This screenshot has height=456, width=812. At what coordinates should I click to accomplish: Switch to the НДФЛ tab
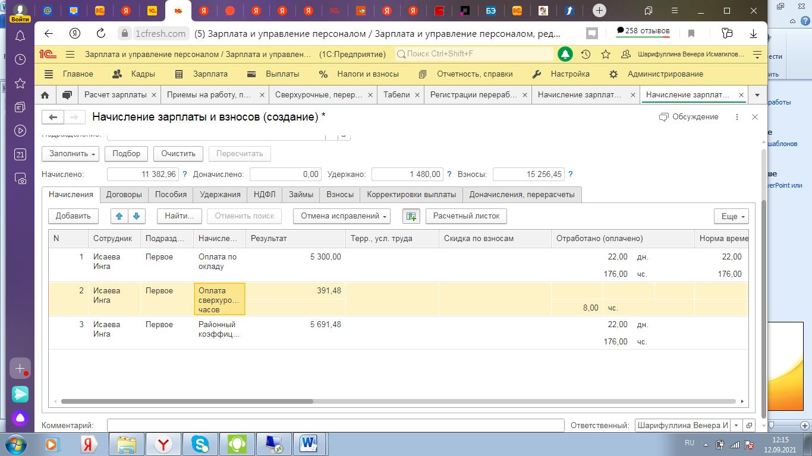265,194
